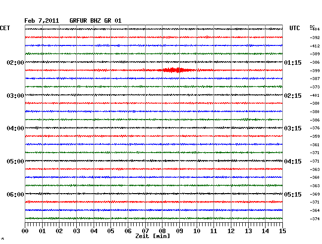The height and width of the screenshot is (244, 322).
Task: Click the UTC time label '01:15'
Action: [x=293, y=62]
